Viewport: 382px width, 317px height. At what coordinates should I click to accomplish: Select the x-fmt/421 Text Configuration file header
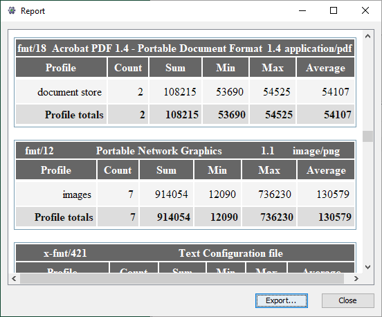pos(185,253)
